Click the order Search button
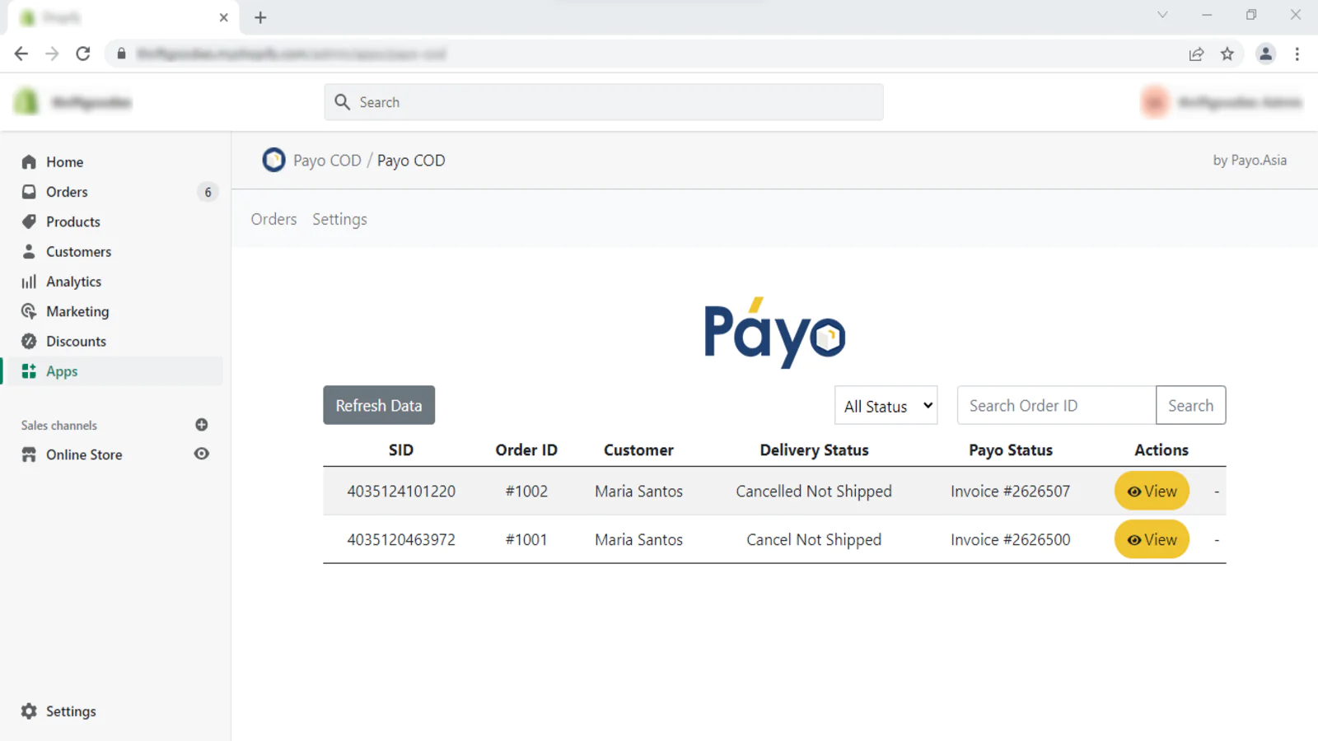This screenshot has width=1318, height=741. pyautogui.click(x=1190, y=405)
